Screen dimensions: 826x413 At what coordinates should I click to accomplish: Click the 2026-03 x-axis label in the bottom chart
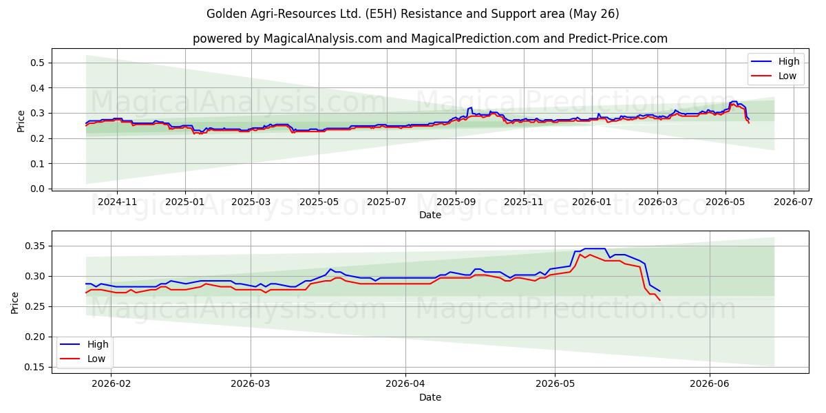pos(251,385)
